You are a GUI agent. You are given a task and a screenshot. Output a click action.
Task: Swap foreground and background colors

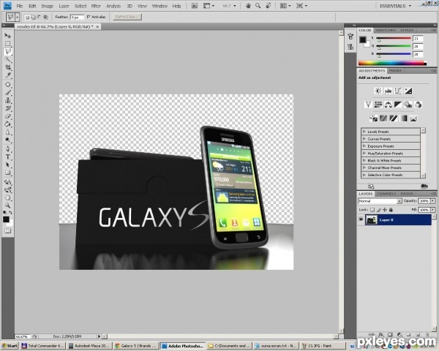tap(11, 213)
